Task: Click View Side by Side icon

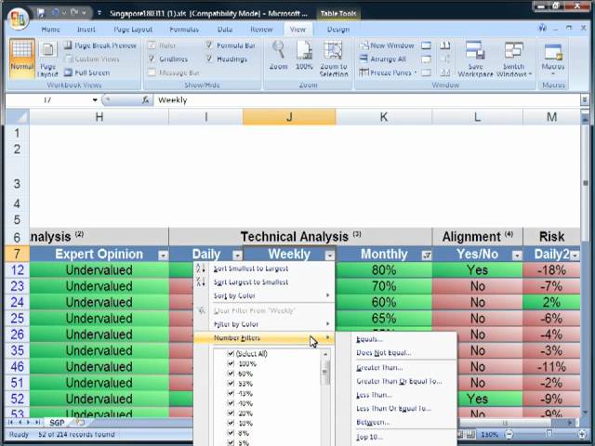Action: 445,46
